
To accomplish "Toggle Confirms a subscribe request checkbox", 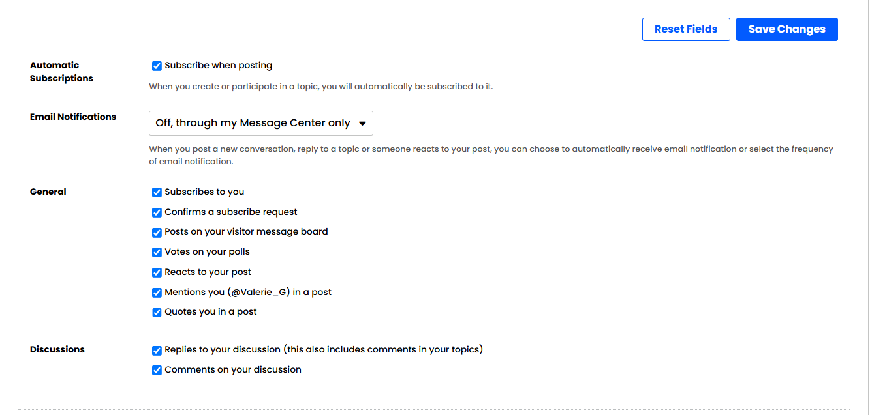I will [157, 212].
